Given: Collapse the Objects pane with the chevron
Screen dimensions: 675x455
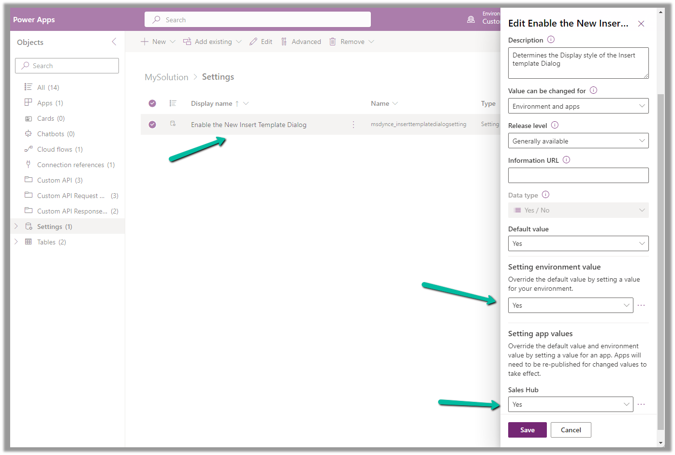Looking at the screenshot, I should 114,42.
